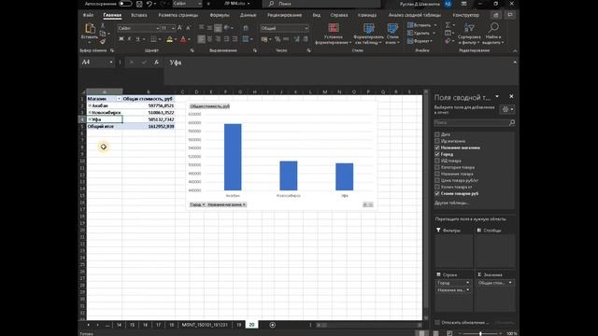598x336 pixels.
Task: Check the Дата field checkbox
Action: pyautogui.click(x=437, y=134)
